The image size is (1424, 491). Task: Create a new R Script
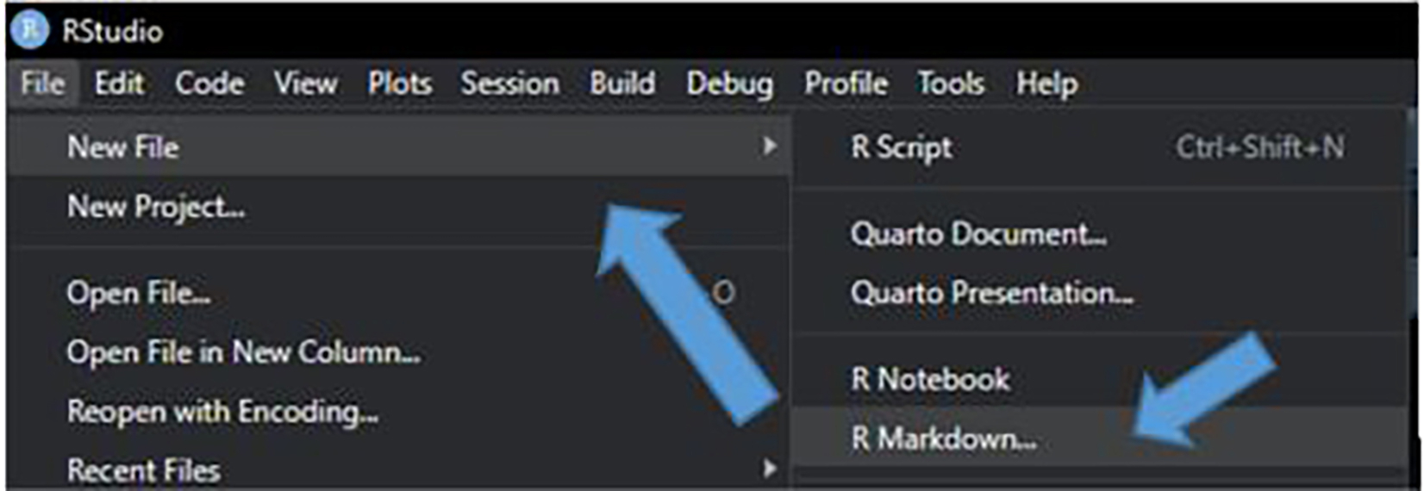pos(902,147)
